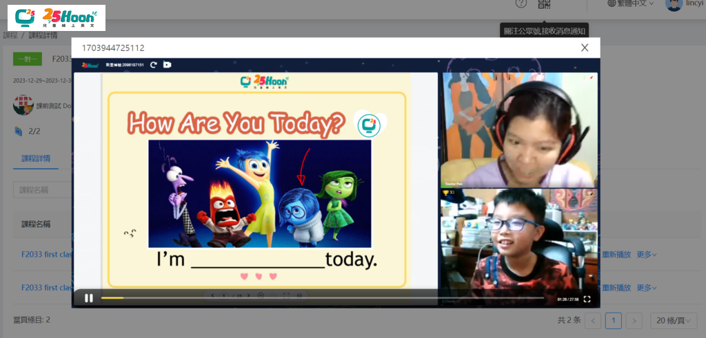Click the video camera icon in classroom header
This screenshot has width=706, height=338.
[x=167, y=65]
